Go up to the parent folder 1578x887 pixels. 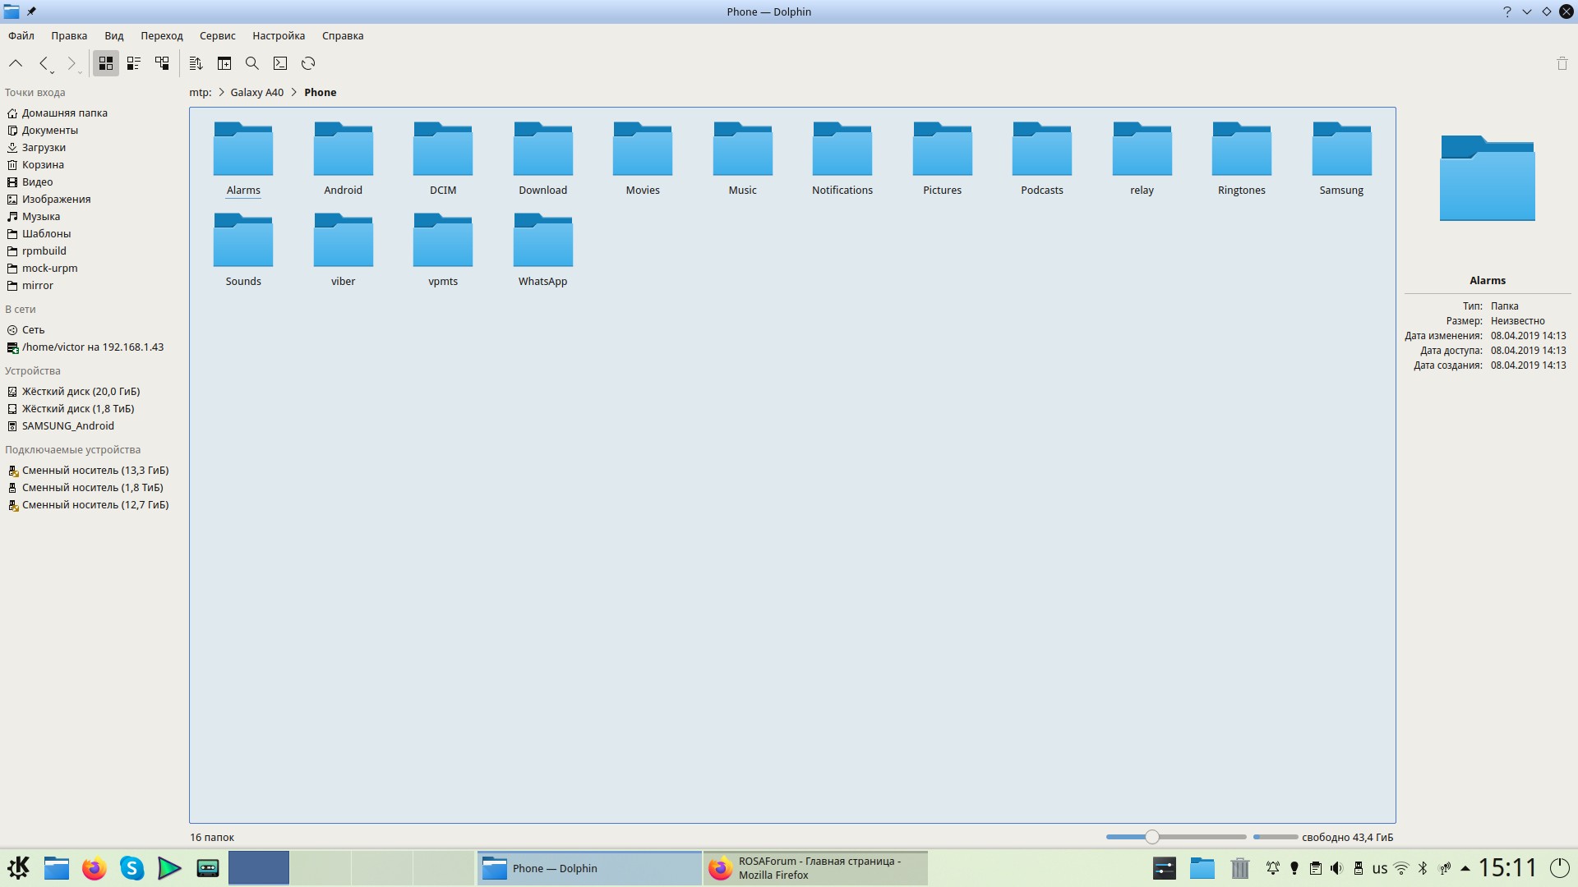click(x=16, y=63)
